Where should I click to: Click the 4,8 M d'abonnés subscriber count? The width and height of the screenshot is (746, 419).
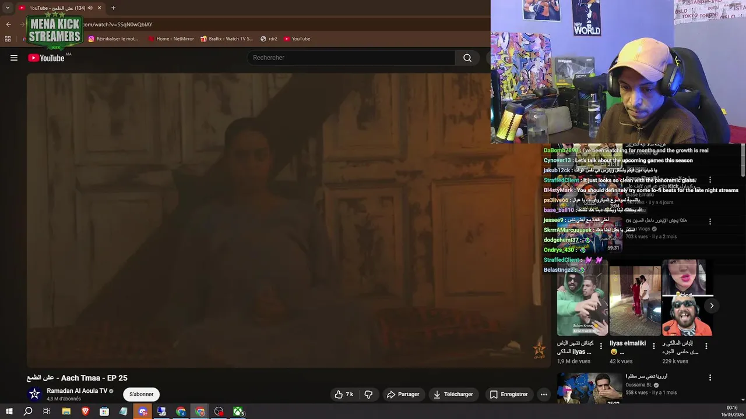pos(64,399)
